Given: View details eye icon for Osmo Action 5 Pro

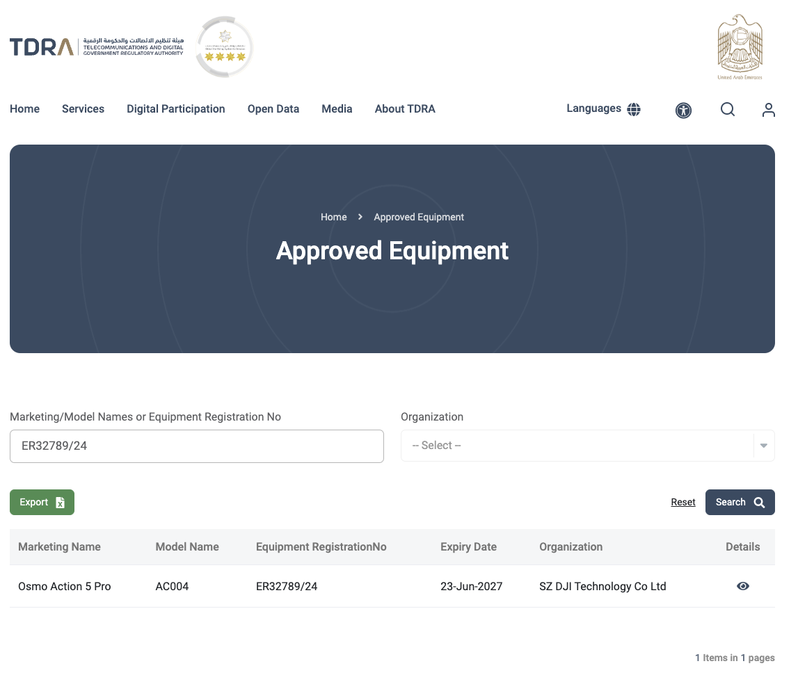Looking at the screenshot, I should click(742, 586).
